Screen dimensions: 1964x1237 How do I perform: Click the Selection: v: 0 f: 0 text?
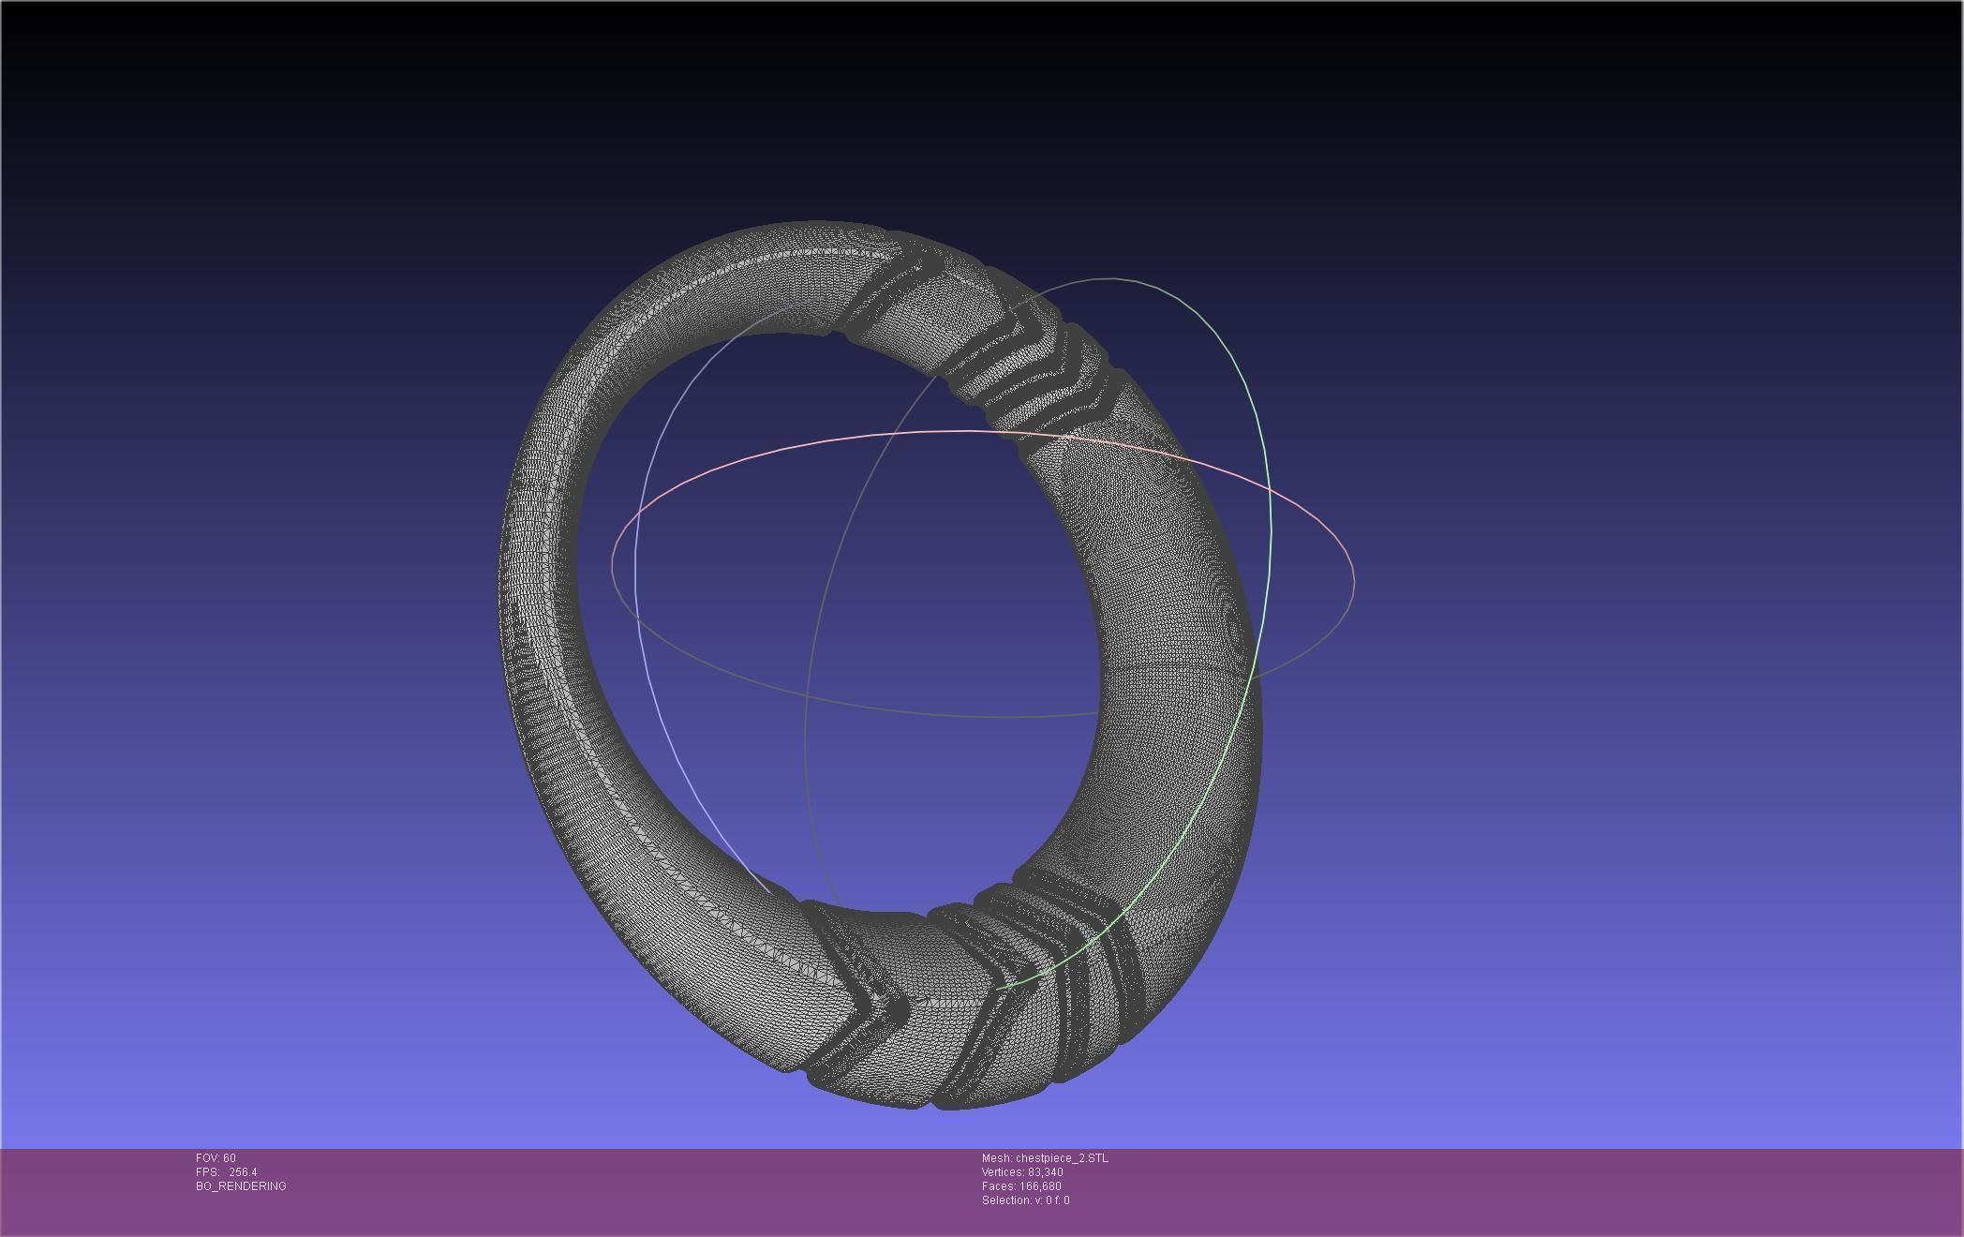tap(1025, 1200)
